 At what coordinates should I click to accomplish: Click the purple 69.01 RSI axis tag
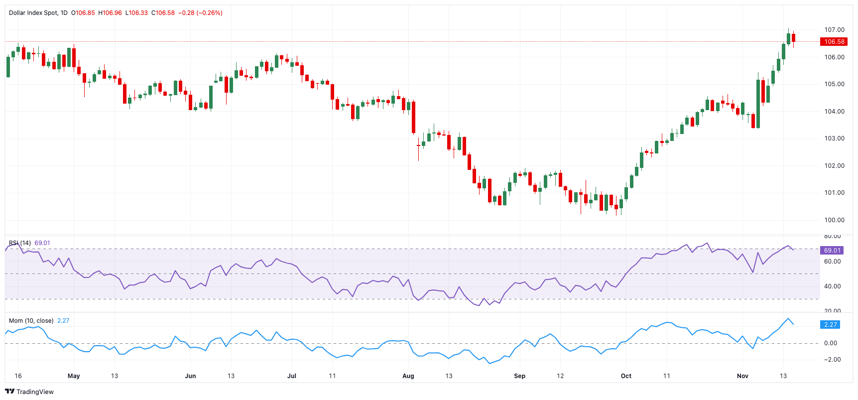[832, 251]
